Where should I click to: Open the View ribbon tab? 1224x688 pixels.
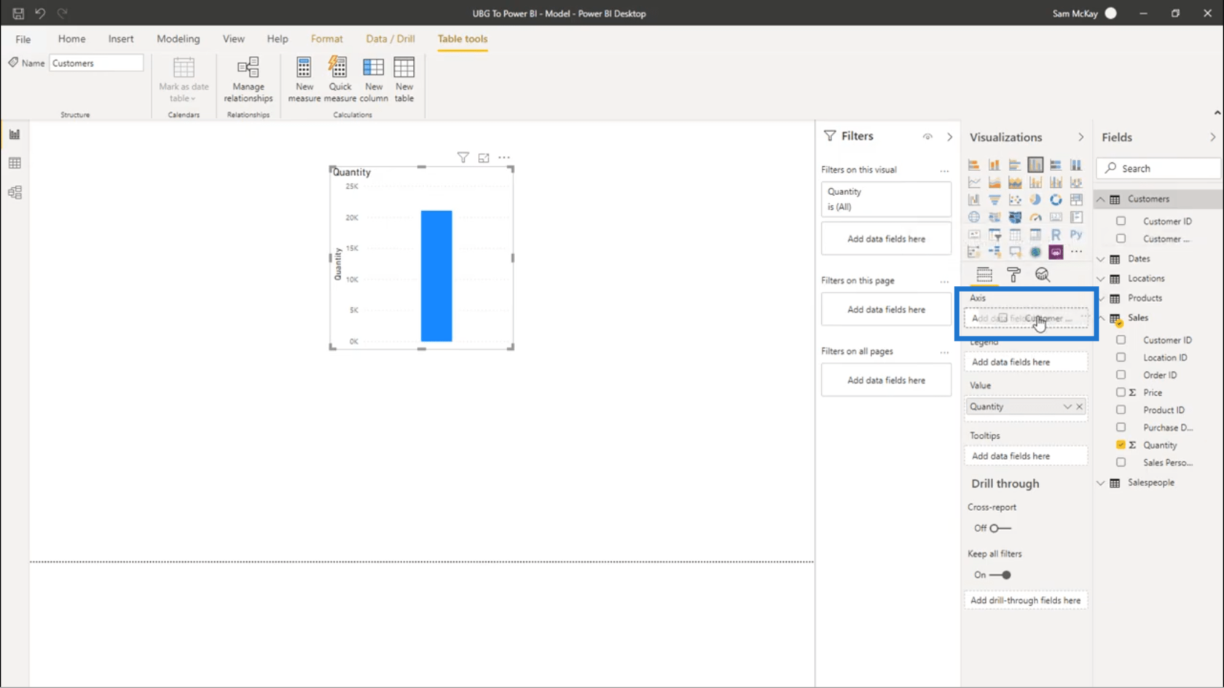(233, 39)
